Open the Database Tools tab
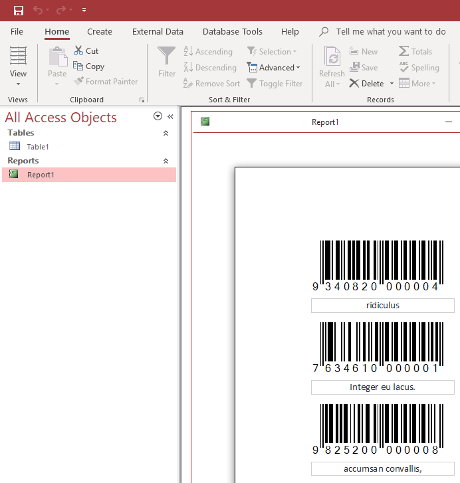The image size is (460, 483). 232,32
